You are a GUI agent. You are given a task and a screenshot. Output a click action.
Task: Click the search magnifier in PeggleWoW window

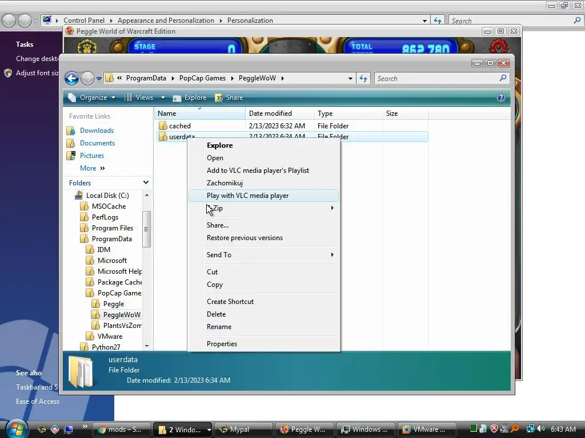(x=503, y=78)
